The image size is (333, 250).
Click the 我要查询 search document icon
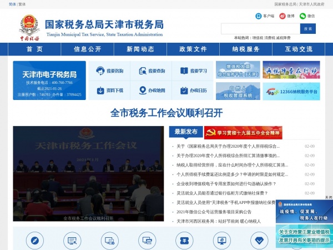click(143, 71)
